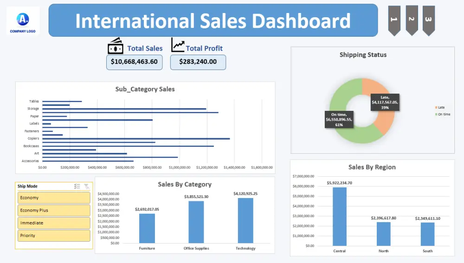Select the Total Sales value box
Viewport: 464px width, 263px height.
[x=135, y=62]
